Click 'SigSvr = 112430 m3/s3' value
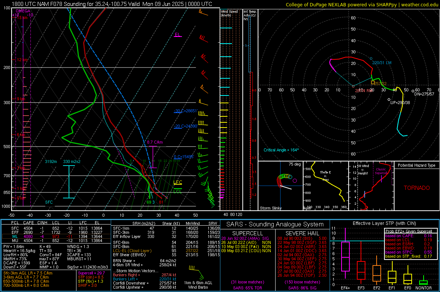This screenshot has height=292, width=440. [x=88, y=267]
